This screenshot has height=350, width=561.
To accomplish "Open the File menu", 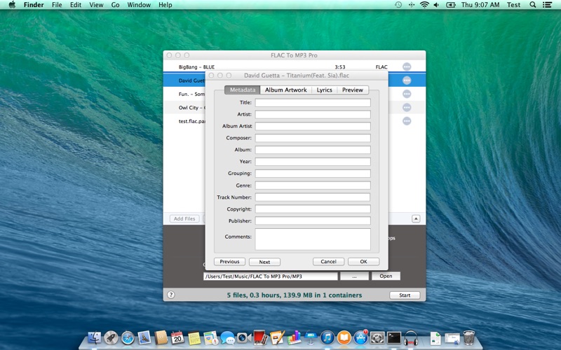I will tap(57, 5).
